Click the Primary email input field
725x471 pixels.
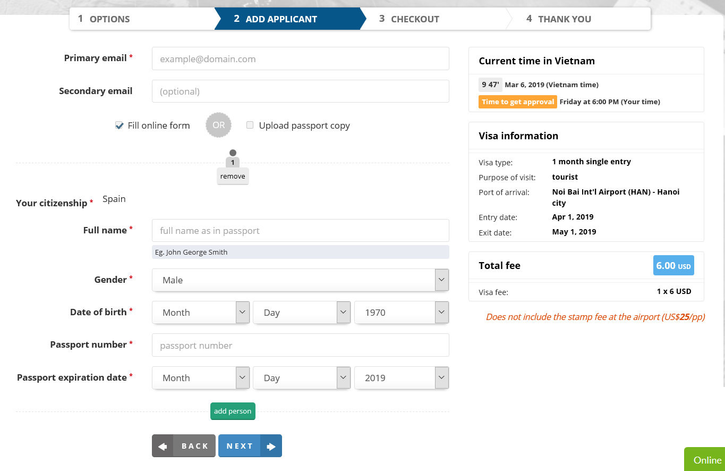tap(300, 59)
